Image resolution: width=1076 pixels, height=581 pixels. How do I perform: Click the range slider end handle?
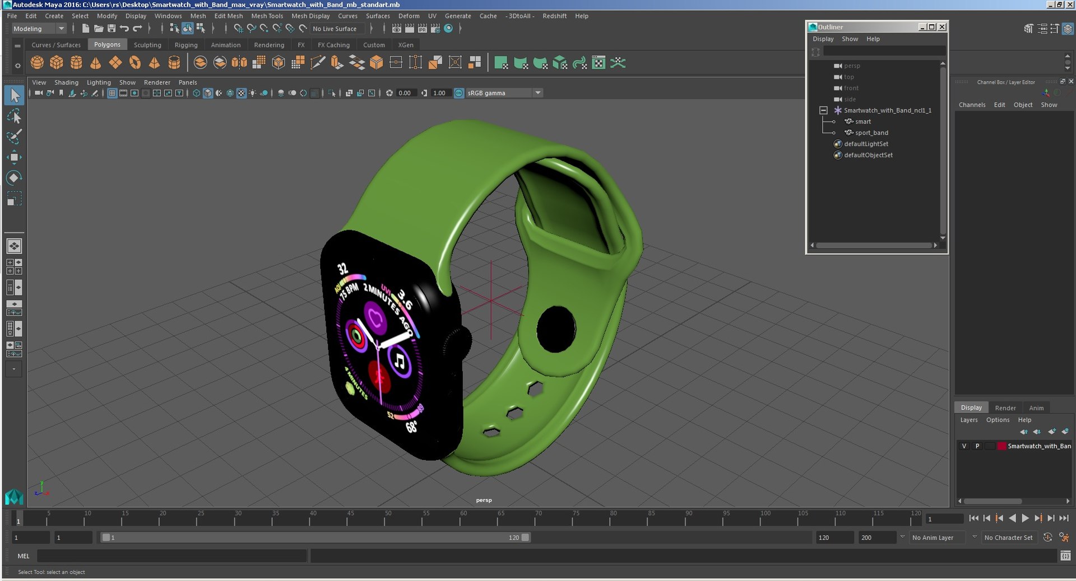pyautogui.click(x=525, y=537)
